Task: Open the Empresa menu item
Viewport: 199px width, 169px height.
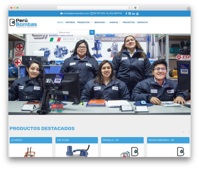Action: click(x=70, y=22)
